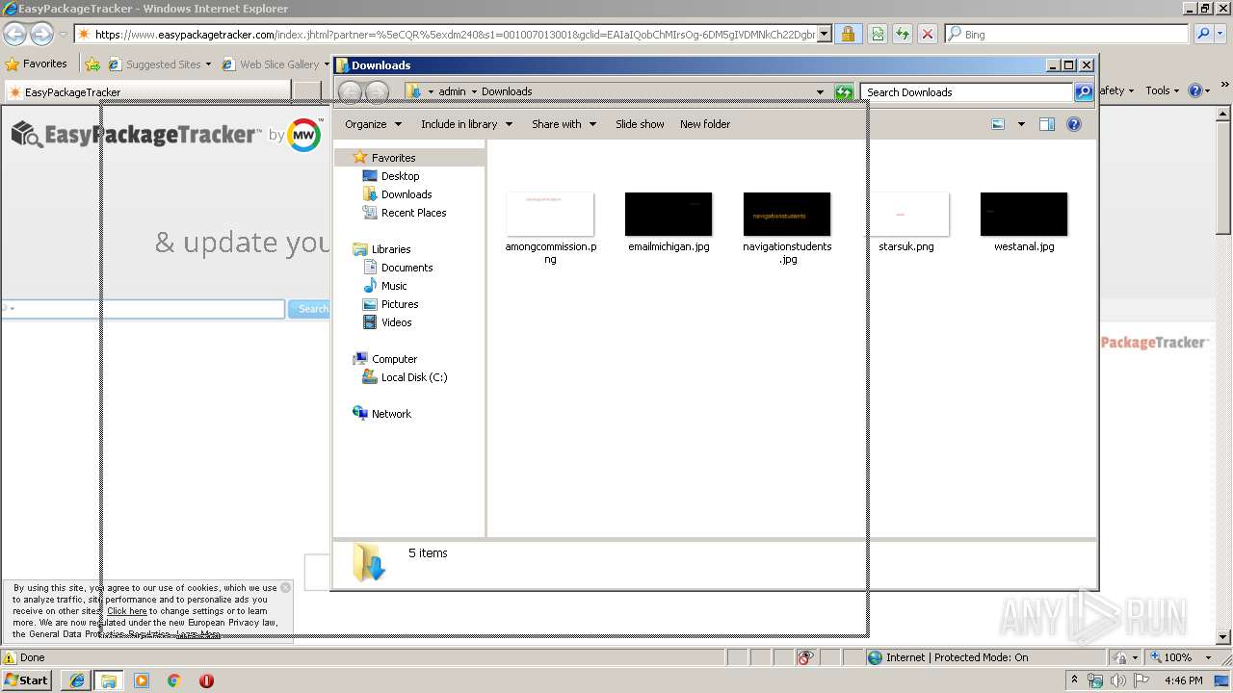
Task: Click Downloads breadcrumb in address bar
Action: click(x=507, y=92)
